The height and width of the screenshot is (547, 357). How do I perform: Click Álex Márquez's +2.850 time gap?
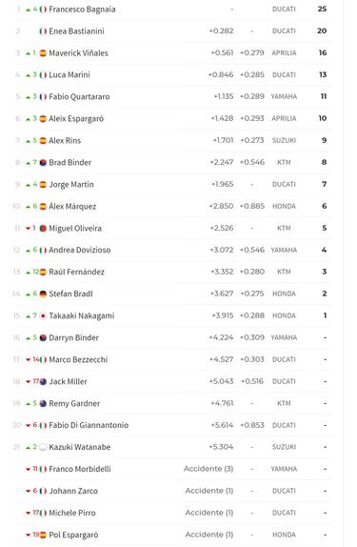pyautogui.click(x=221, y=206)
